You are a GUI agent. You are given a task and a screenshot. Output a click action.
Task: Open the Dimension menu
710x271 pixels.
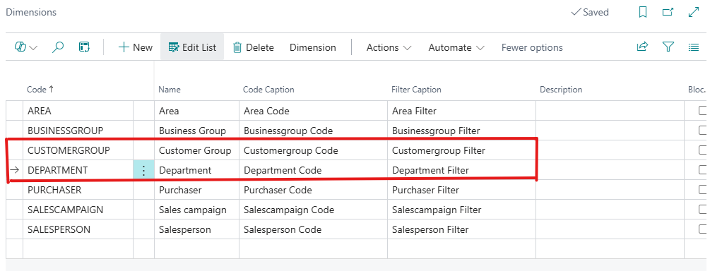click(313, 47)
